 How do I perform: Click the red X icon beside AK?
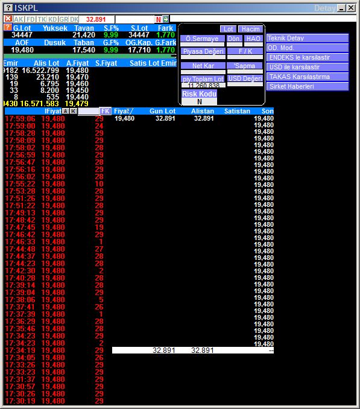[x=8, y=19]
